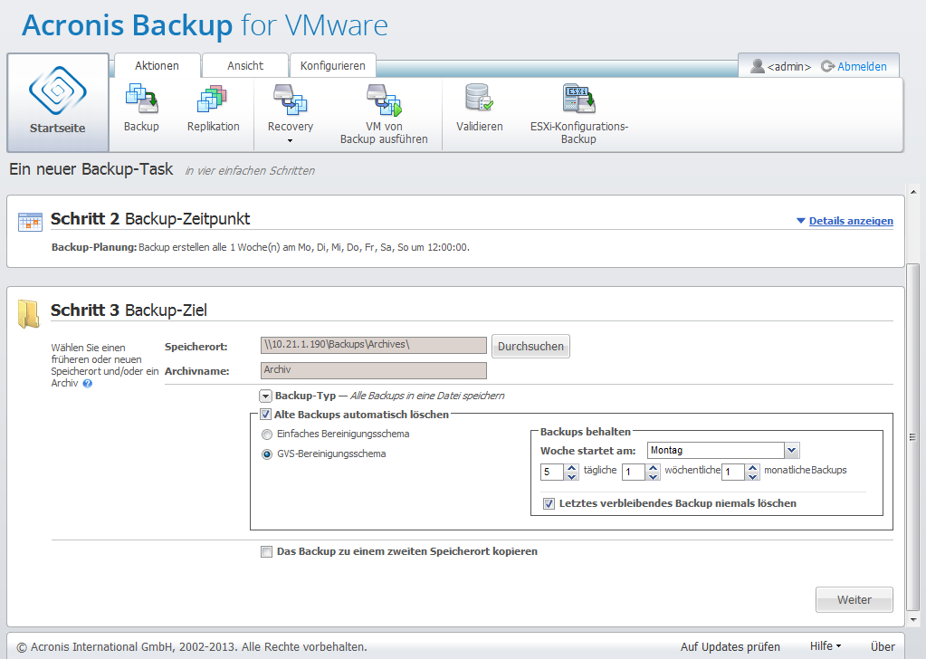Open the Hilfe menu

pyautogui.click(x=825, y=646)
